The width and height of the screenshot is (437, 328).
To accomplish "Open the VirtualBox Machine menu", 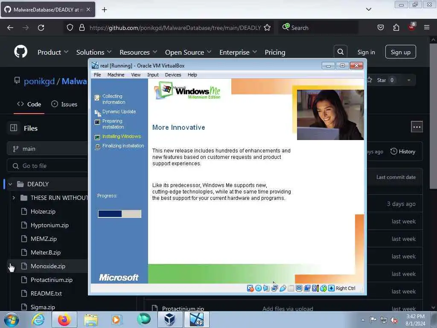I will tap(116, 75).
